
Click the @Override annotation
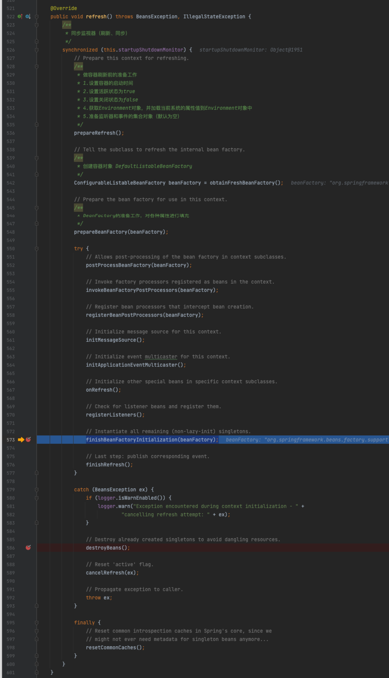tap(64, 8)
